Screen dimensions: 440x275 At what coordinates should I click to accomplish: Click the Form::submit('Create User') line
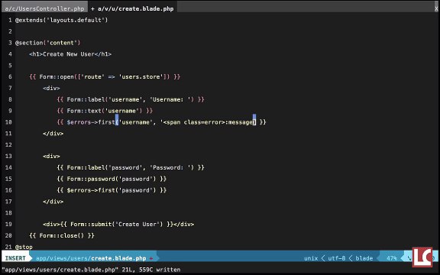(x=118, y=224)
